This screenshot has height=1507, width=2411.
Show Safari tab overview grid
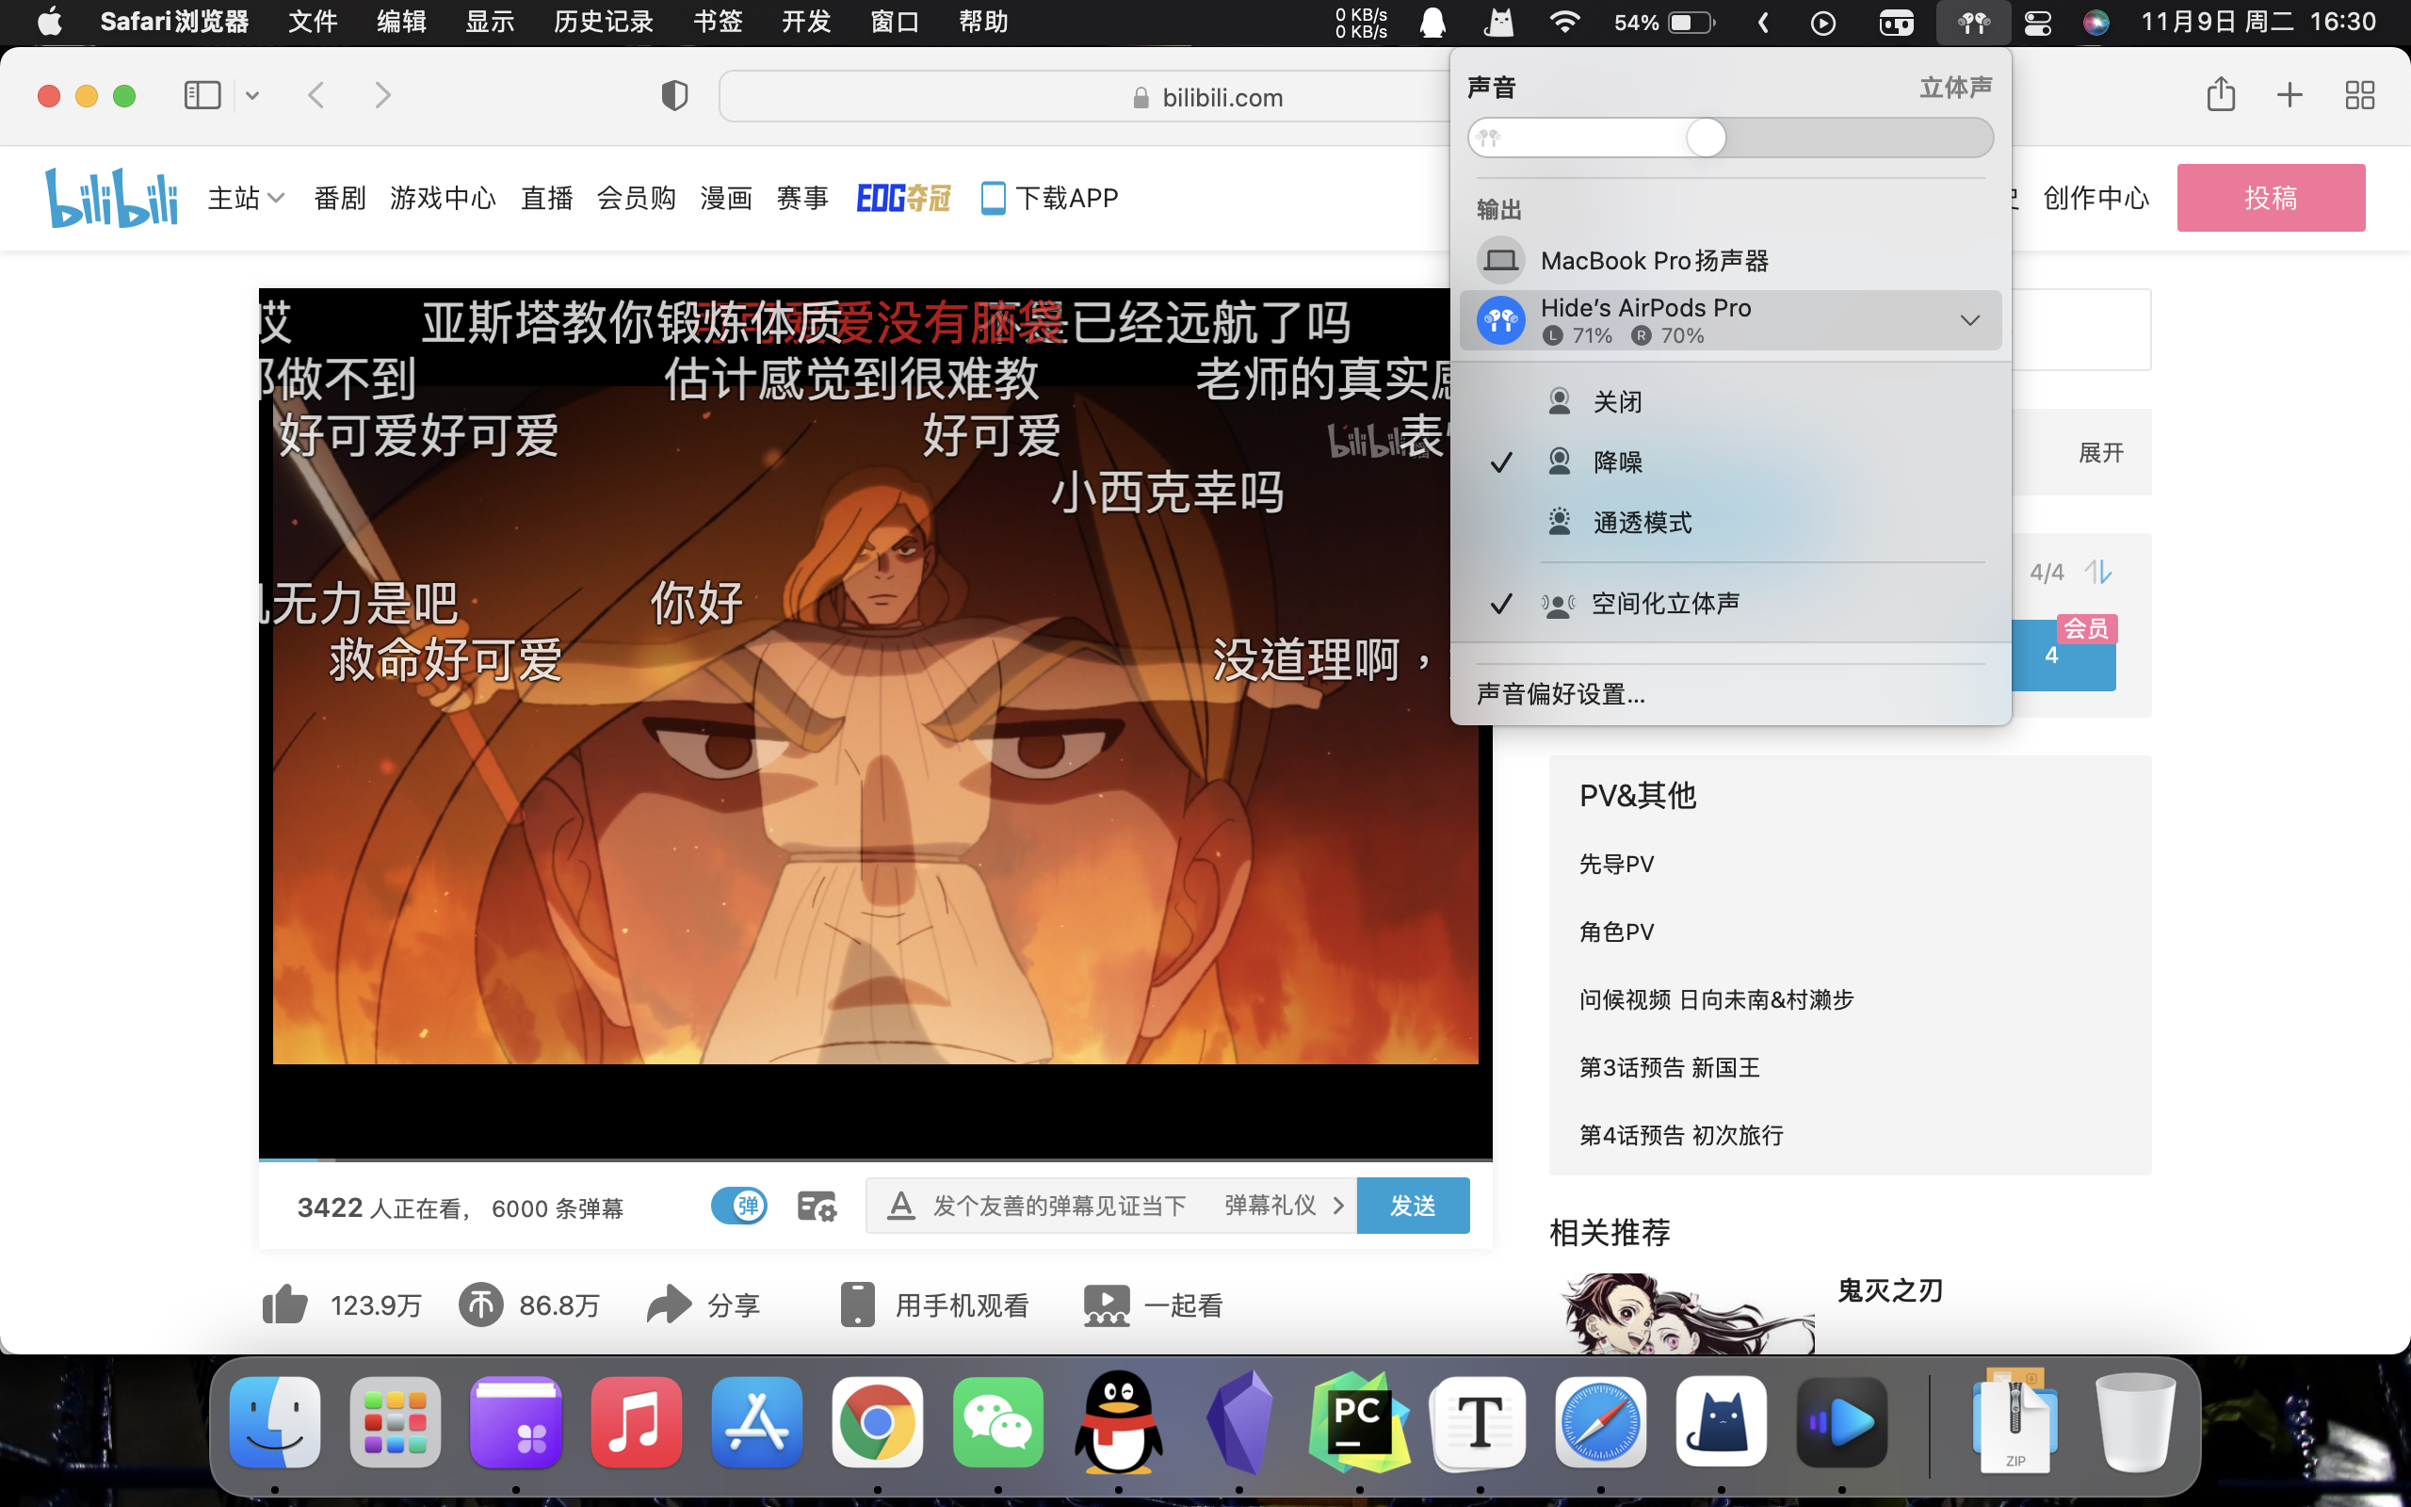click(2359, 96)
